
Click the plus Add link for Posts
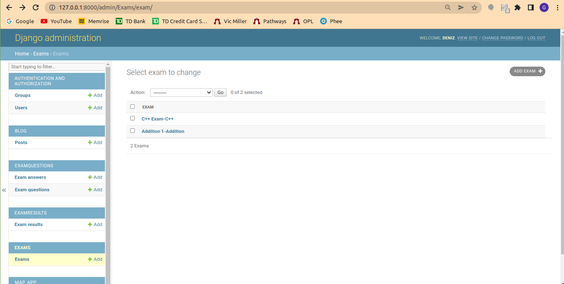pyautogui.click(x=95, y=142)
